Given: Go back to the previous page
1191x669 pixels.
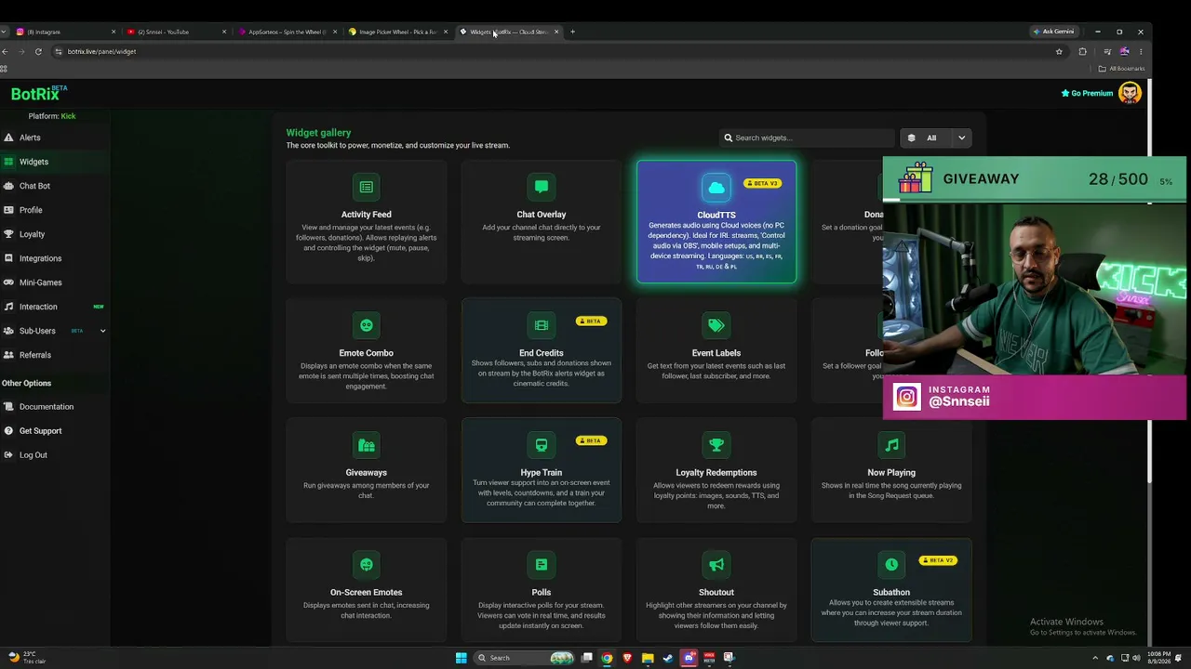Looking at the screenshot, I should coord(5,51).
